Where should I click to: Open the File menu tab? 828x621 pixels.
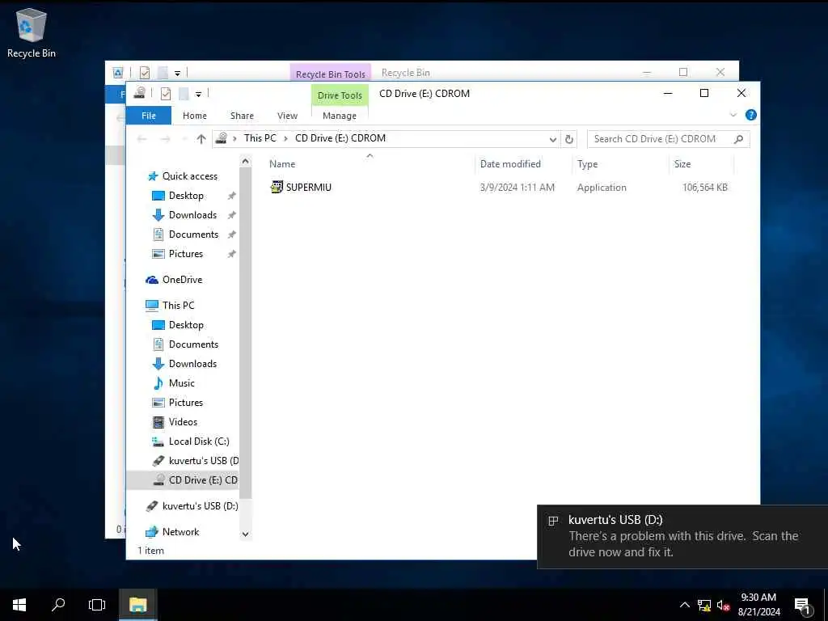pyautogui.click(x=149, y=115)
